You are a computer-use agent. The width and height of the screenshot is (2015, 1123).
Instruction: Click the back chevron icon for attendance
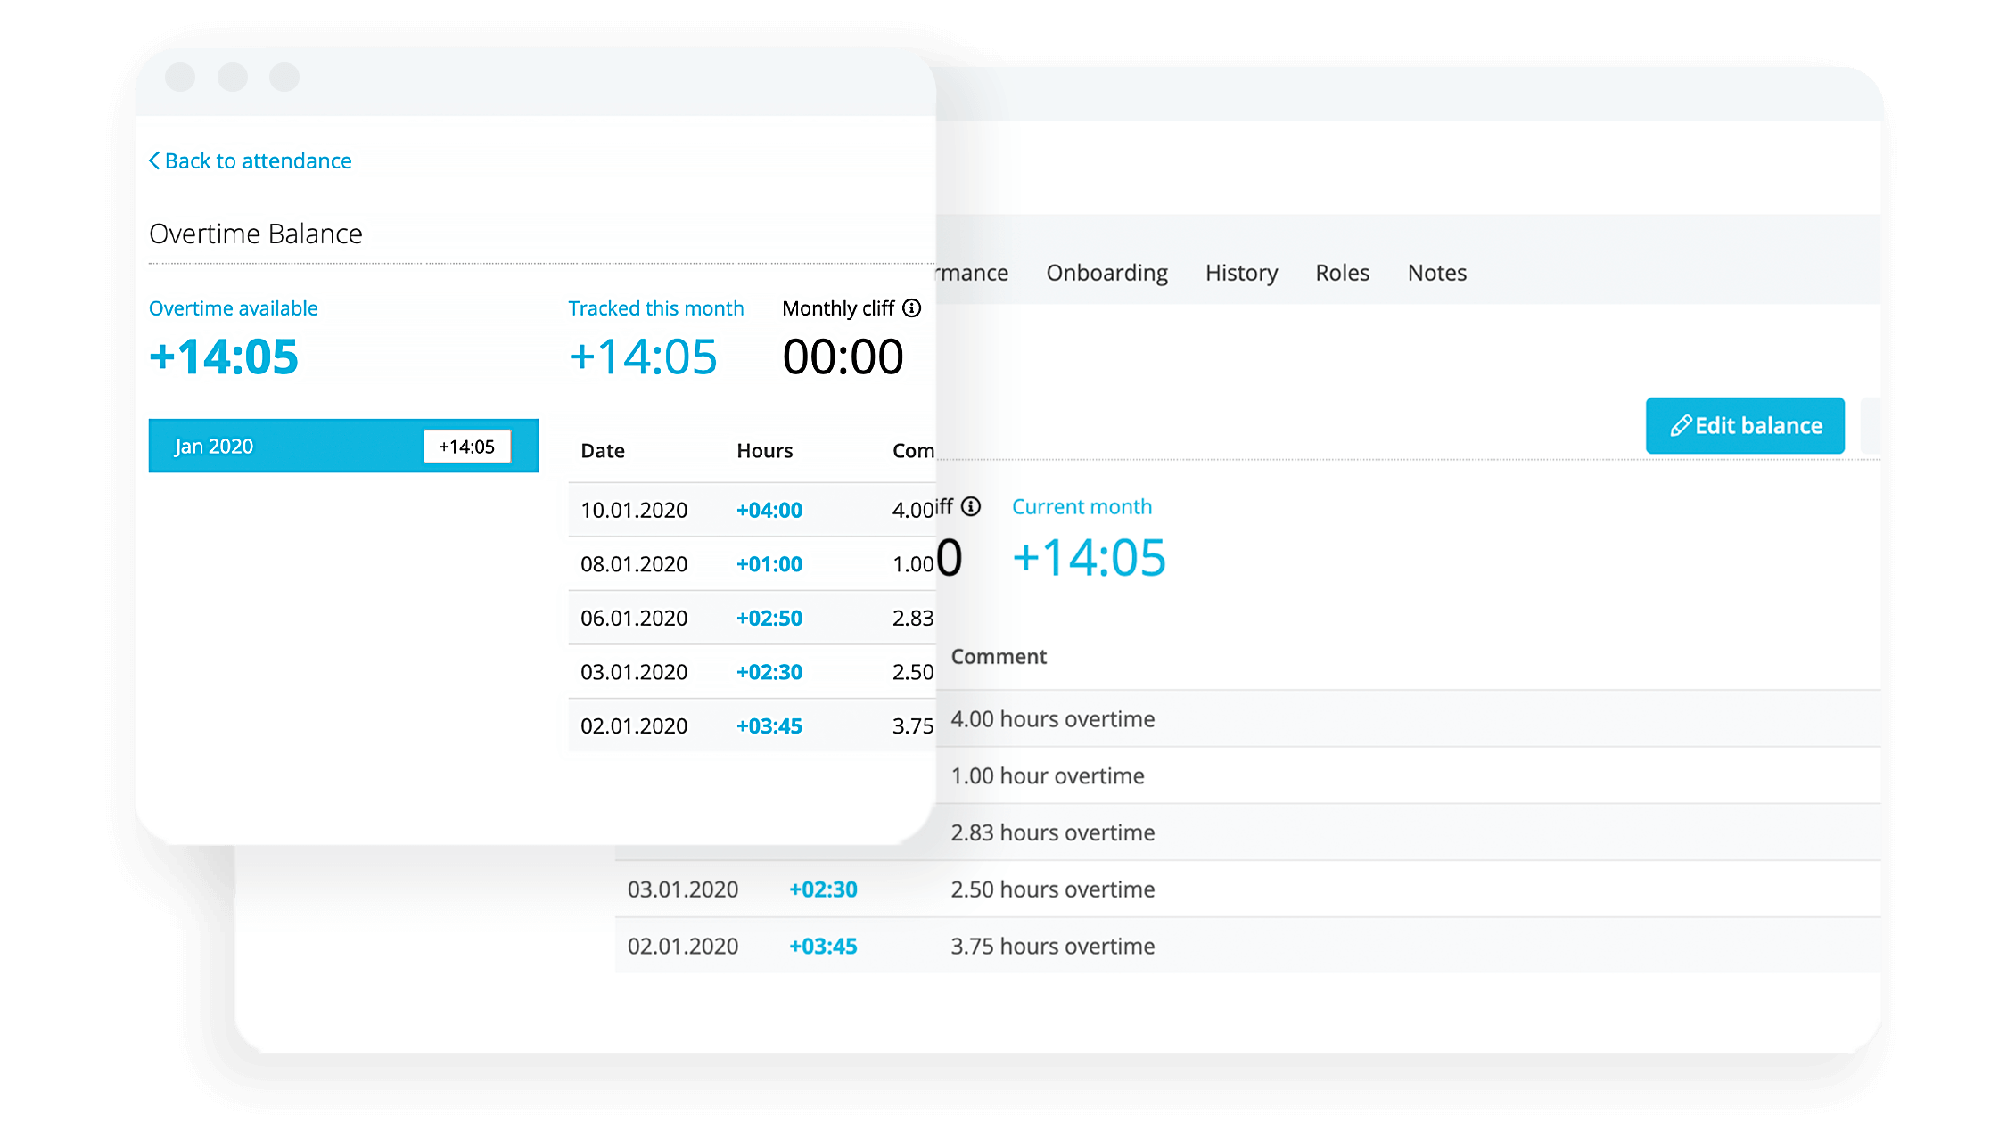[x=155, y=162]
